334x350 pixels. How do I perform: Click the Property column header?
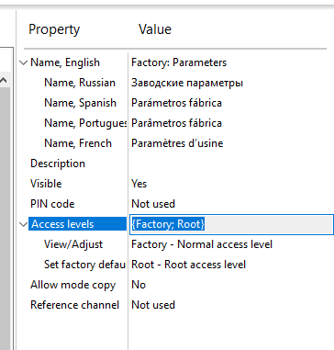(54, 29)
